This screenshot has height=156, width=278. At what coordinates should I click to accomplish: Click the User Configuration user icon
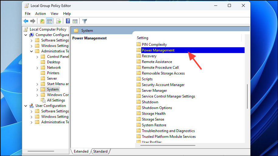32,106
